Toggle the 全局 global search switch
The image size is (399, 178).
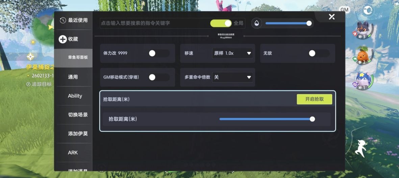click(x=221, y=23)
